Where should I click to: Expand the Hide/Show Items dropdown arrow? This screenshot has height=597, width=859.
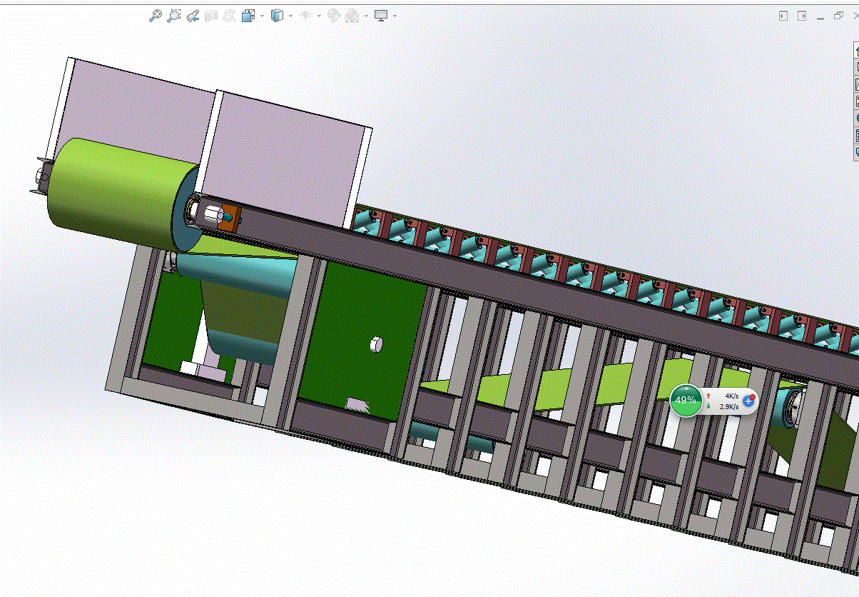319,16
